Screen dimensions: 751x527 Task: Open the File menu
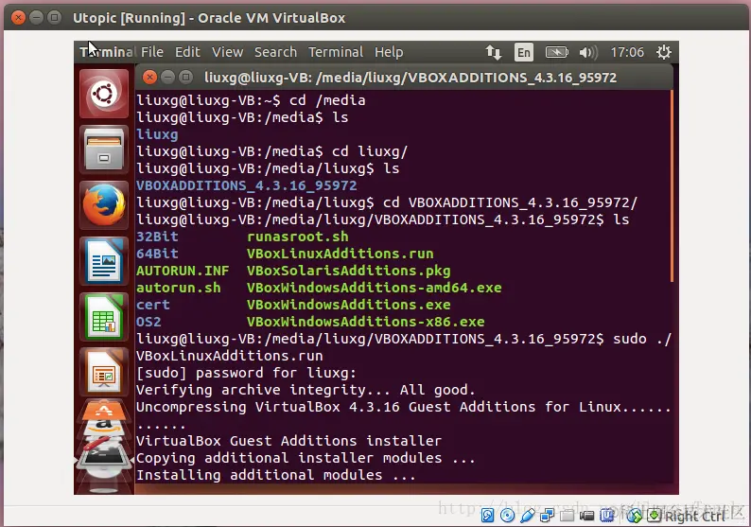(x=152, y=52)
